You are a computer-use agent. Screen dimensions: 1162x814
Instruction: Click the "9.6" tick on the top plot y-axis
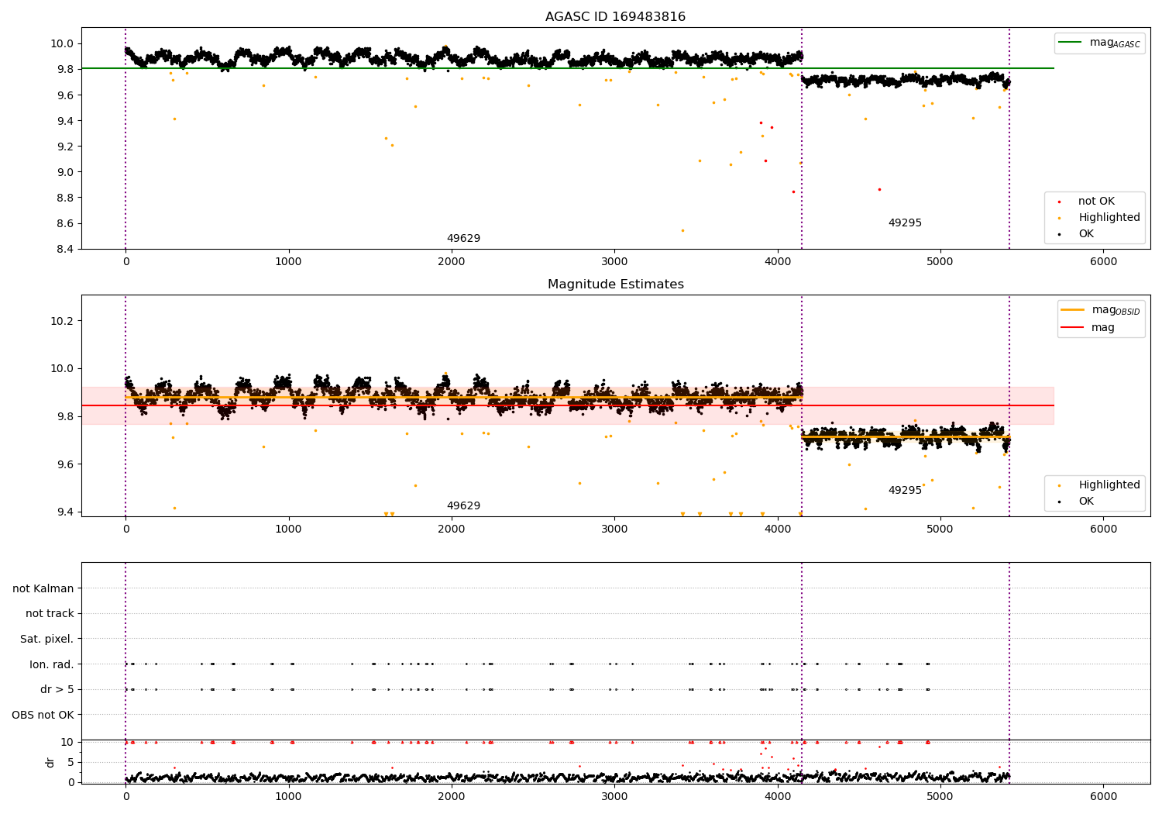tap(67, 96)
